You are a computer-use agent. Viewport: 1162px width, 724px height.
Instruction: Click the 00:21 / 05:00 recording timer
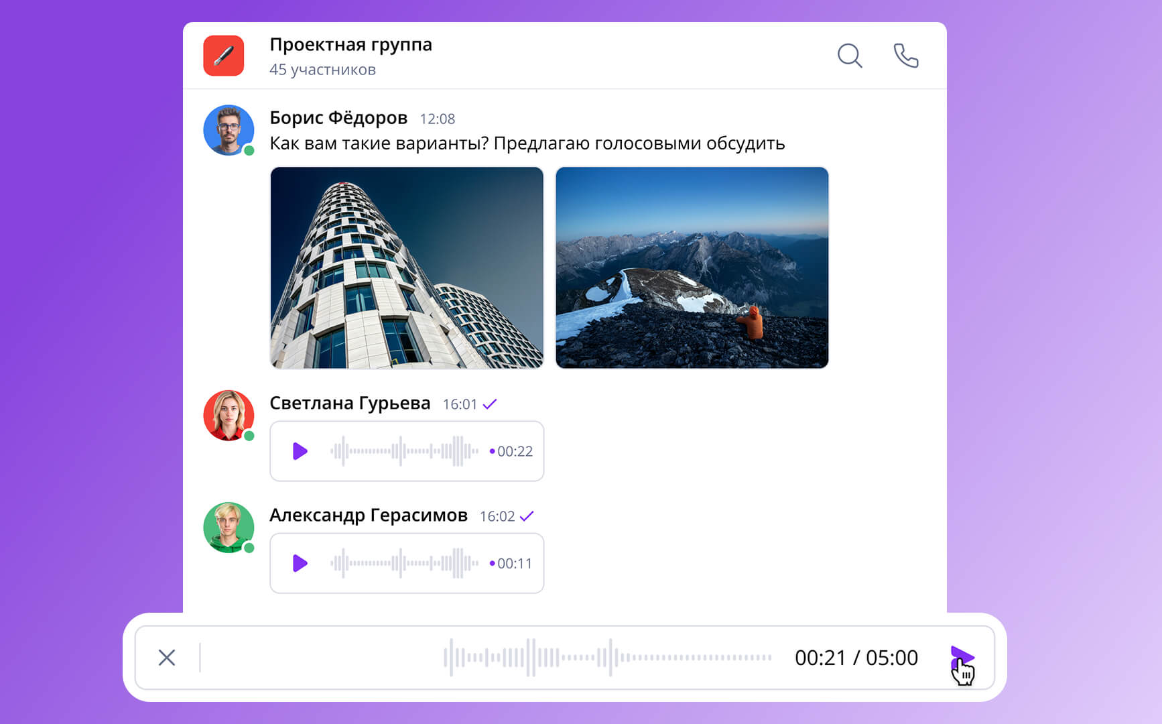coord(856,658)
